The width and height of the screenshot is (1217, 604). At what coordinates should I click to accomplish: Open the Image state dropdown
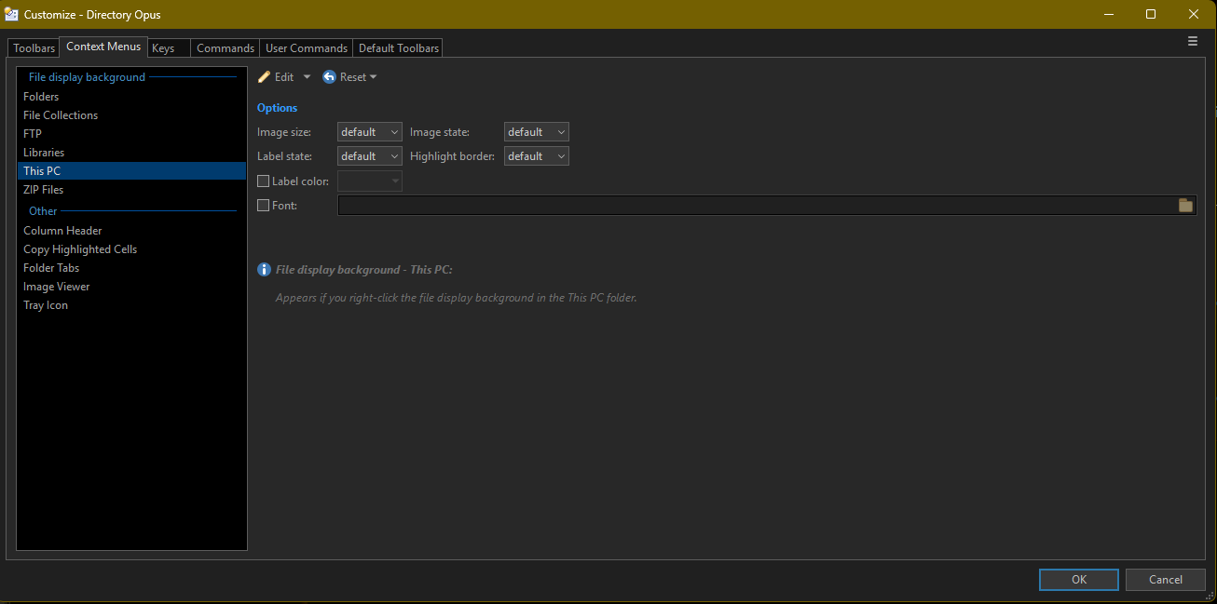[536, 132]
